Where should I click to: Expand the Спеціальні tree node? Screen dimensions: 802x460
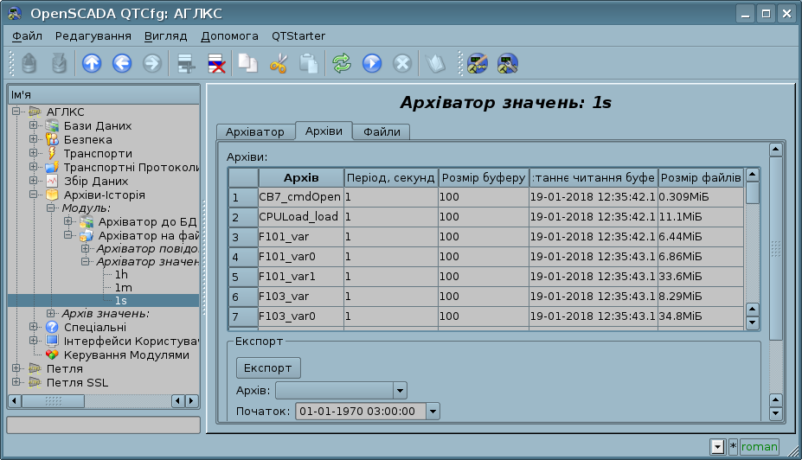pyautogui.click(x=34, y=327)
